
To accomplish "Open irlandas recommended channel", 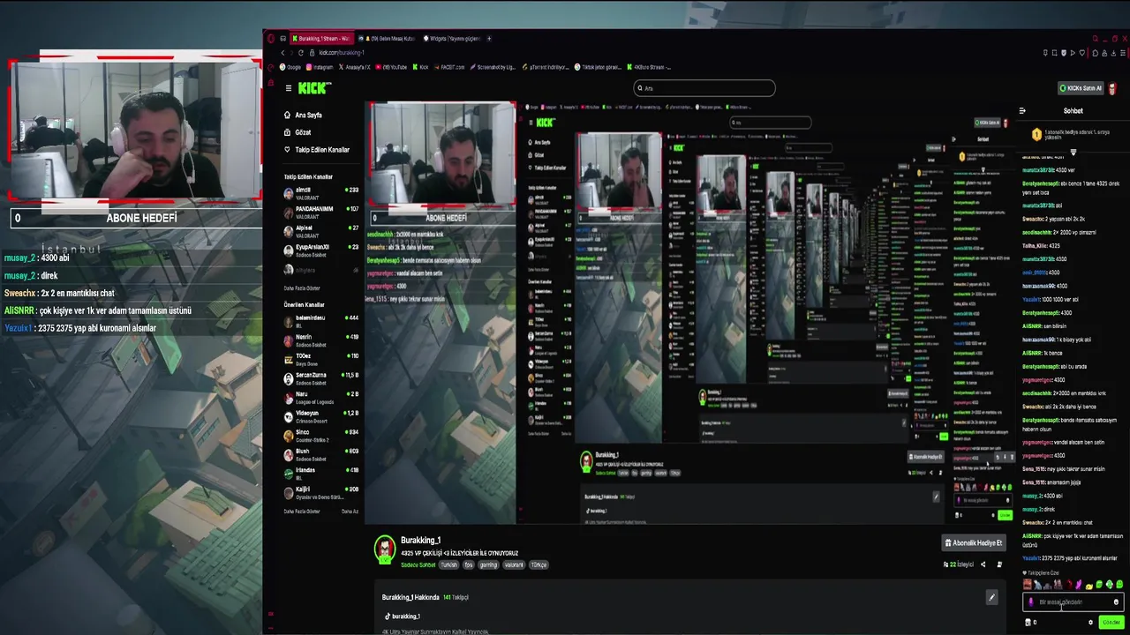I will click(x=320, y=474).
